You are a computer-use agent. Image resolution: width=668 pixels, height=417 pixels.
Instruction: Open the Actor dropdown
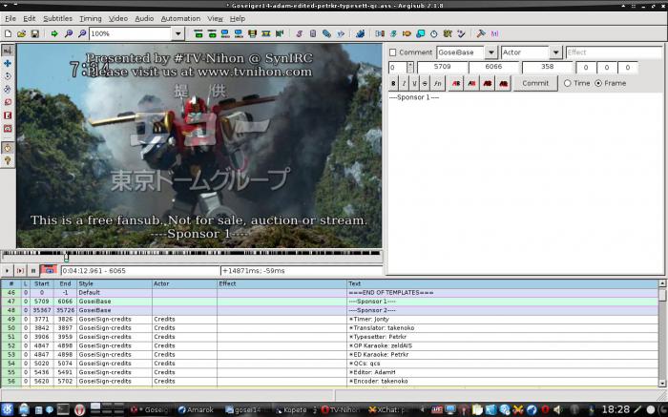pyautogui.click(x=555, y=52)
